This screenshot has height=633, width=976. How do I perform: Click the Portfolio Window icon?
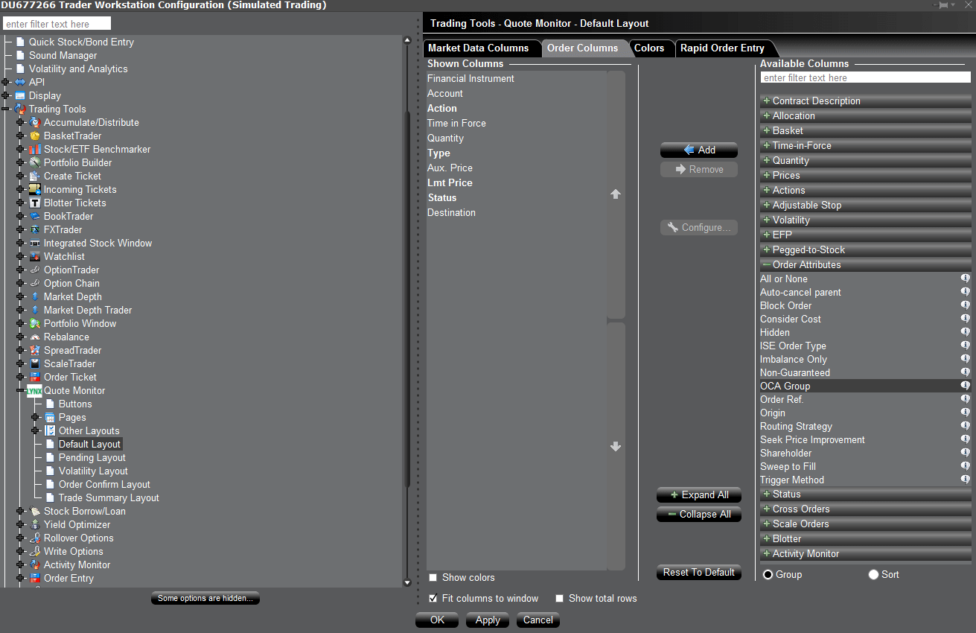(x=34, y=323)
